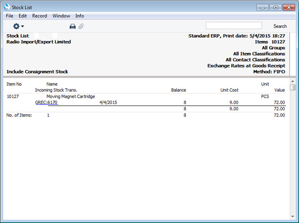Click the scrollbar down arrow
Viewport: 299px width, 223px height.
(293, 216)
